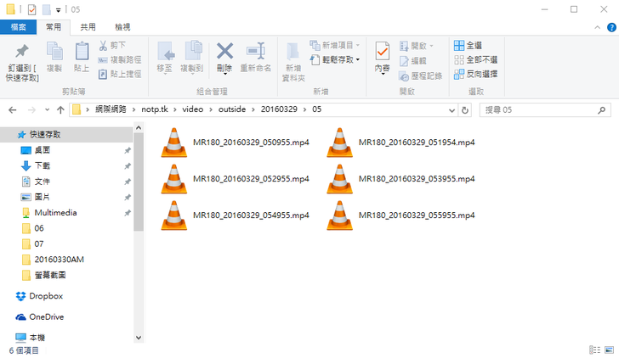The height and width of the screenshot is (358, 619).
Task: Go to notp.tk in breadcrumb
Action: [155, 109]
